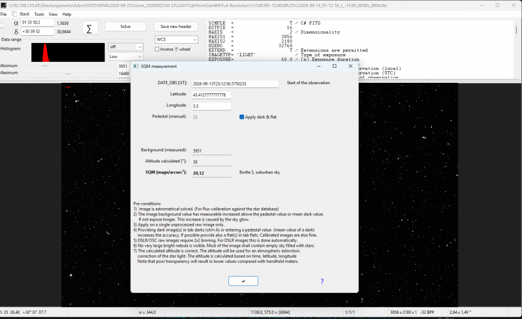Click the 'IMAGETYP= LIGHT' header line
This screenshot has width=522, height=319.
278,55
